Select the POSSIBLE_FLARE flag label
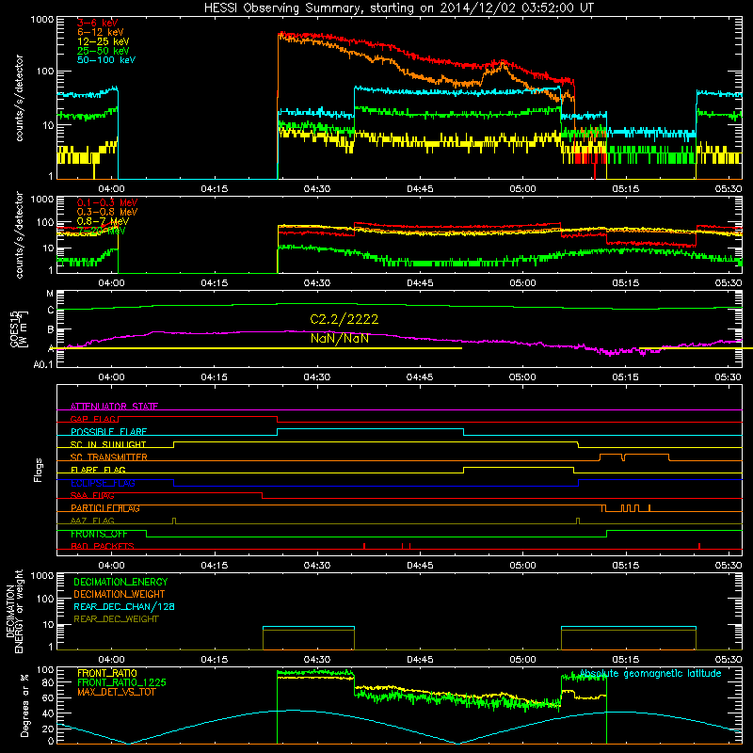 [x=108, y=432]
